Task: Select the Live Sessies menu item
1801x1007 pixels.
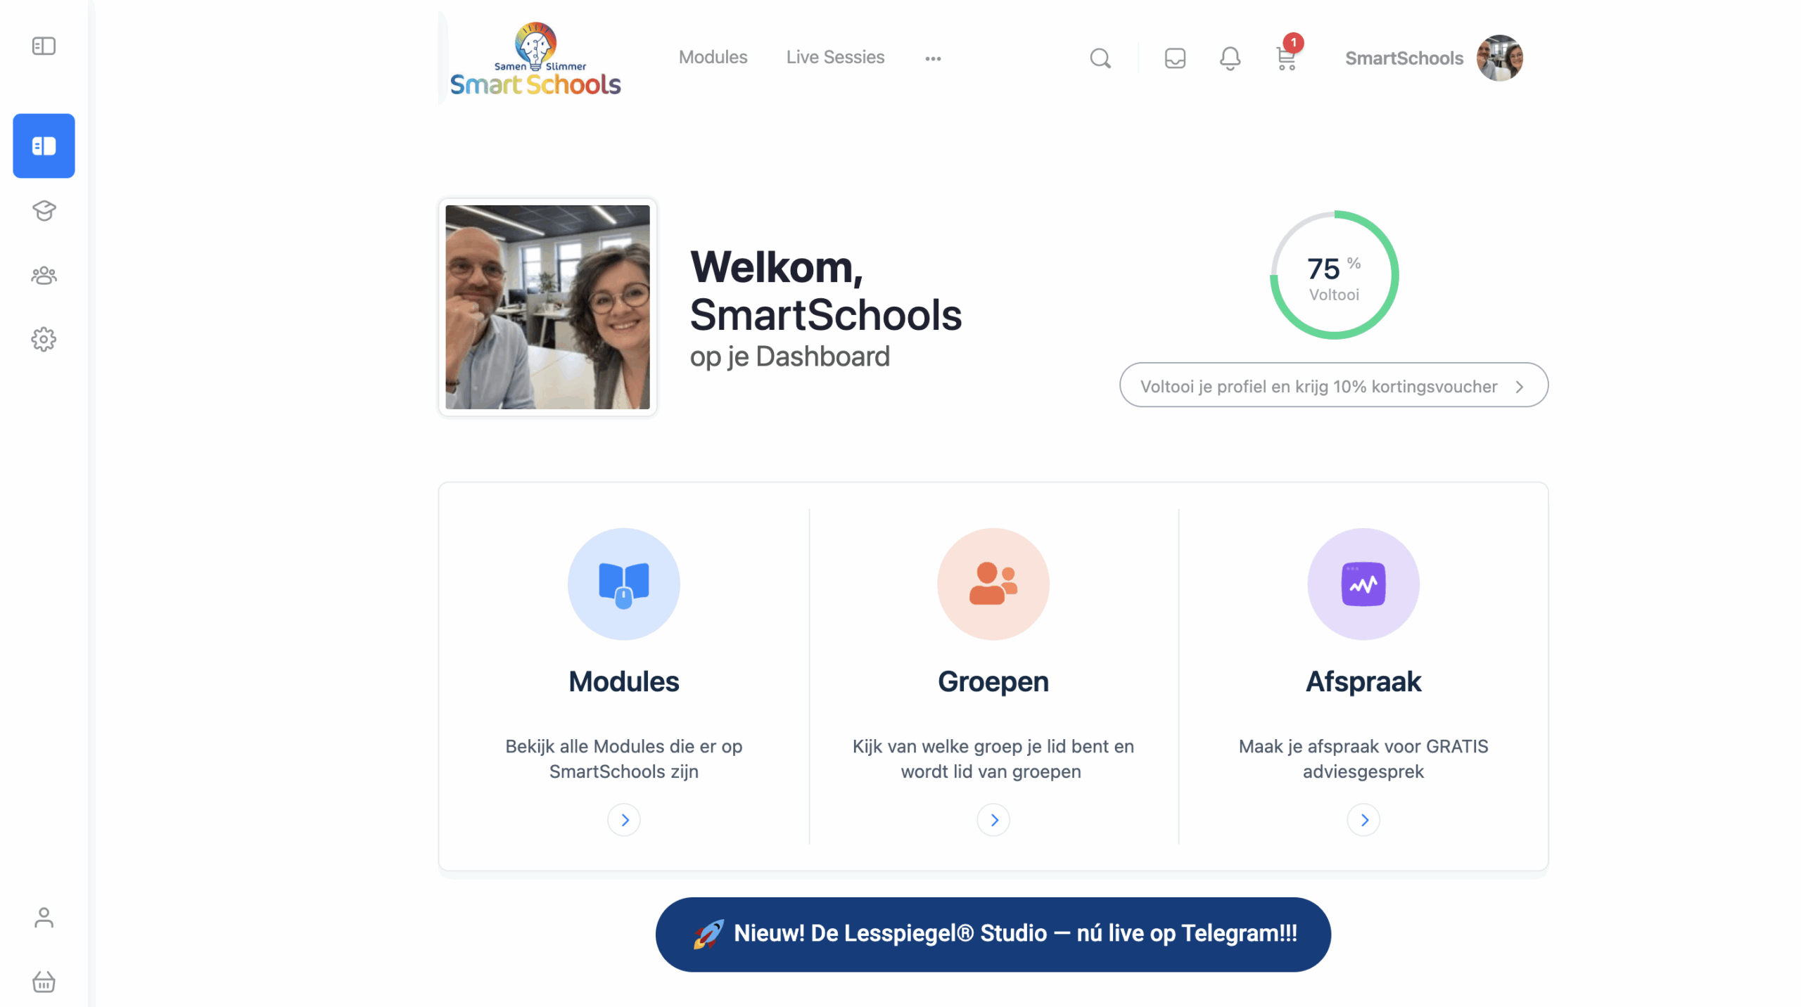Action: click(835, 58)
